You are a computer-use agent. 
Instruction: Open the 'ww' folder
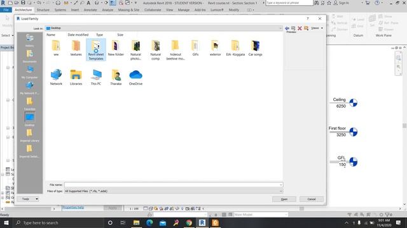coord(56,48)
